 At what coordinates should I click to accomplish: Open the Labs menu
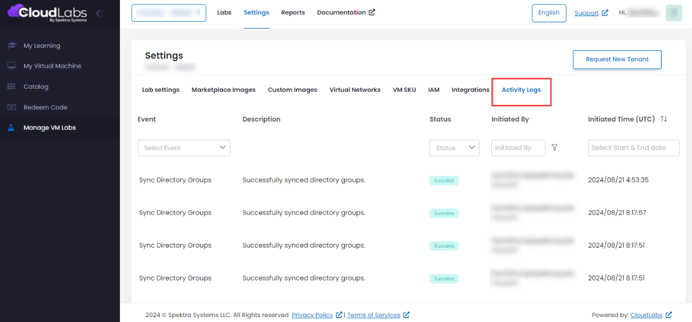point(224,12)
